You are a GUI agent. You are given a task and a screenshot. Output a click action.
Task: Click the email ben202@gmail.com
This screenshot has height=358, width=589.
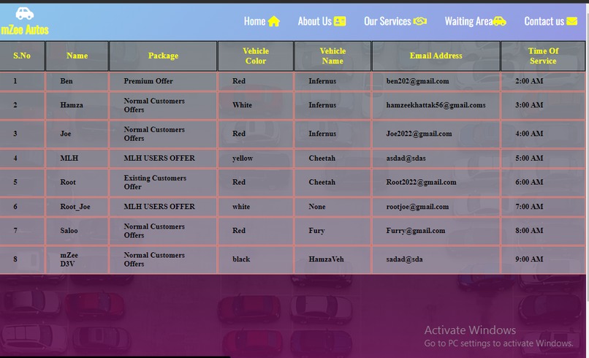(x=417, y=81)
